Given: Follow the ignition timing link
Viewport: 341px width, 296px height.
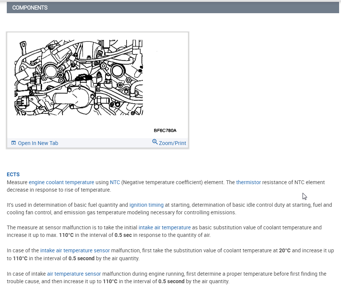Looking at the screenshot, I should [146, 205].
